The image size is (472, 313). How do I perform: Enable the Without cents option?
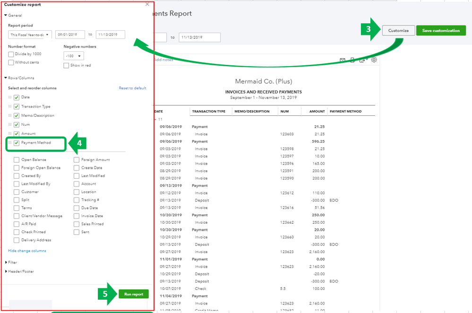click(11, 62)
